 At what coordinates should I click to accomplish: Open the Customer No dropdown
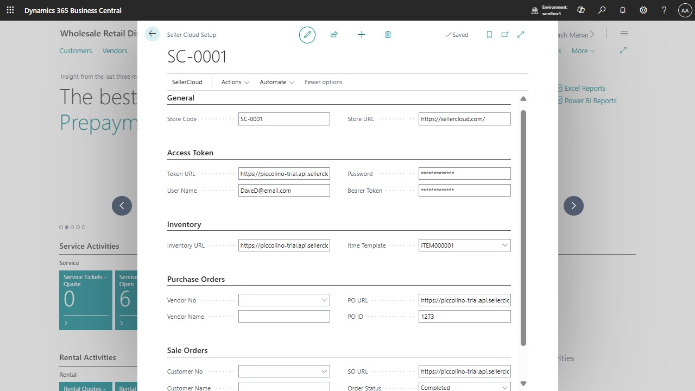(x=324, y=371)
